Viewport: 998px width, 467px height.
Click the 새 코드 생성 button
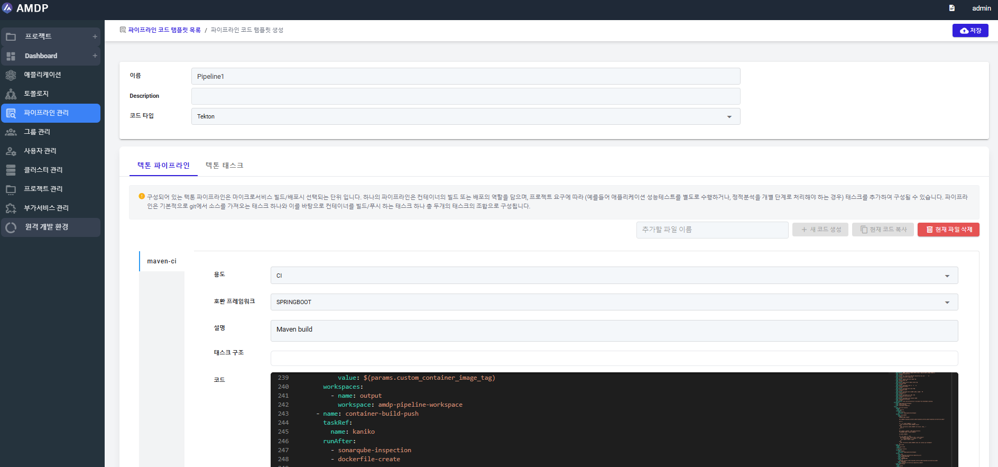click(820, 230)
